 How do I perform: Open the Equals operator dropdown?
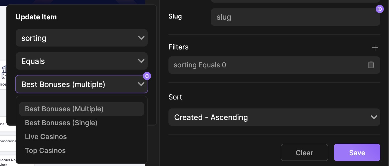[x=82, y=61]
